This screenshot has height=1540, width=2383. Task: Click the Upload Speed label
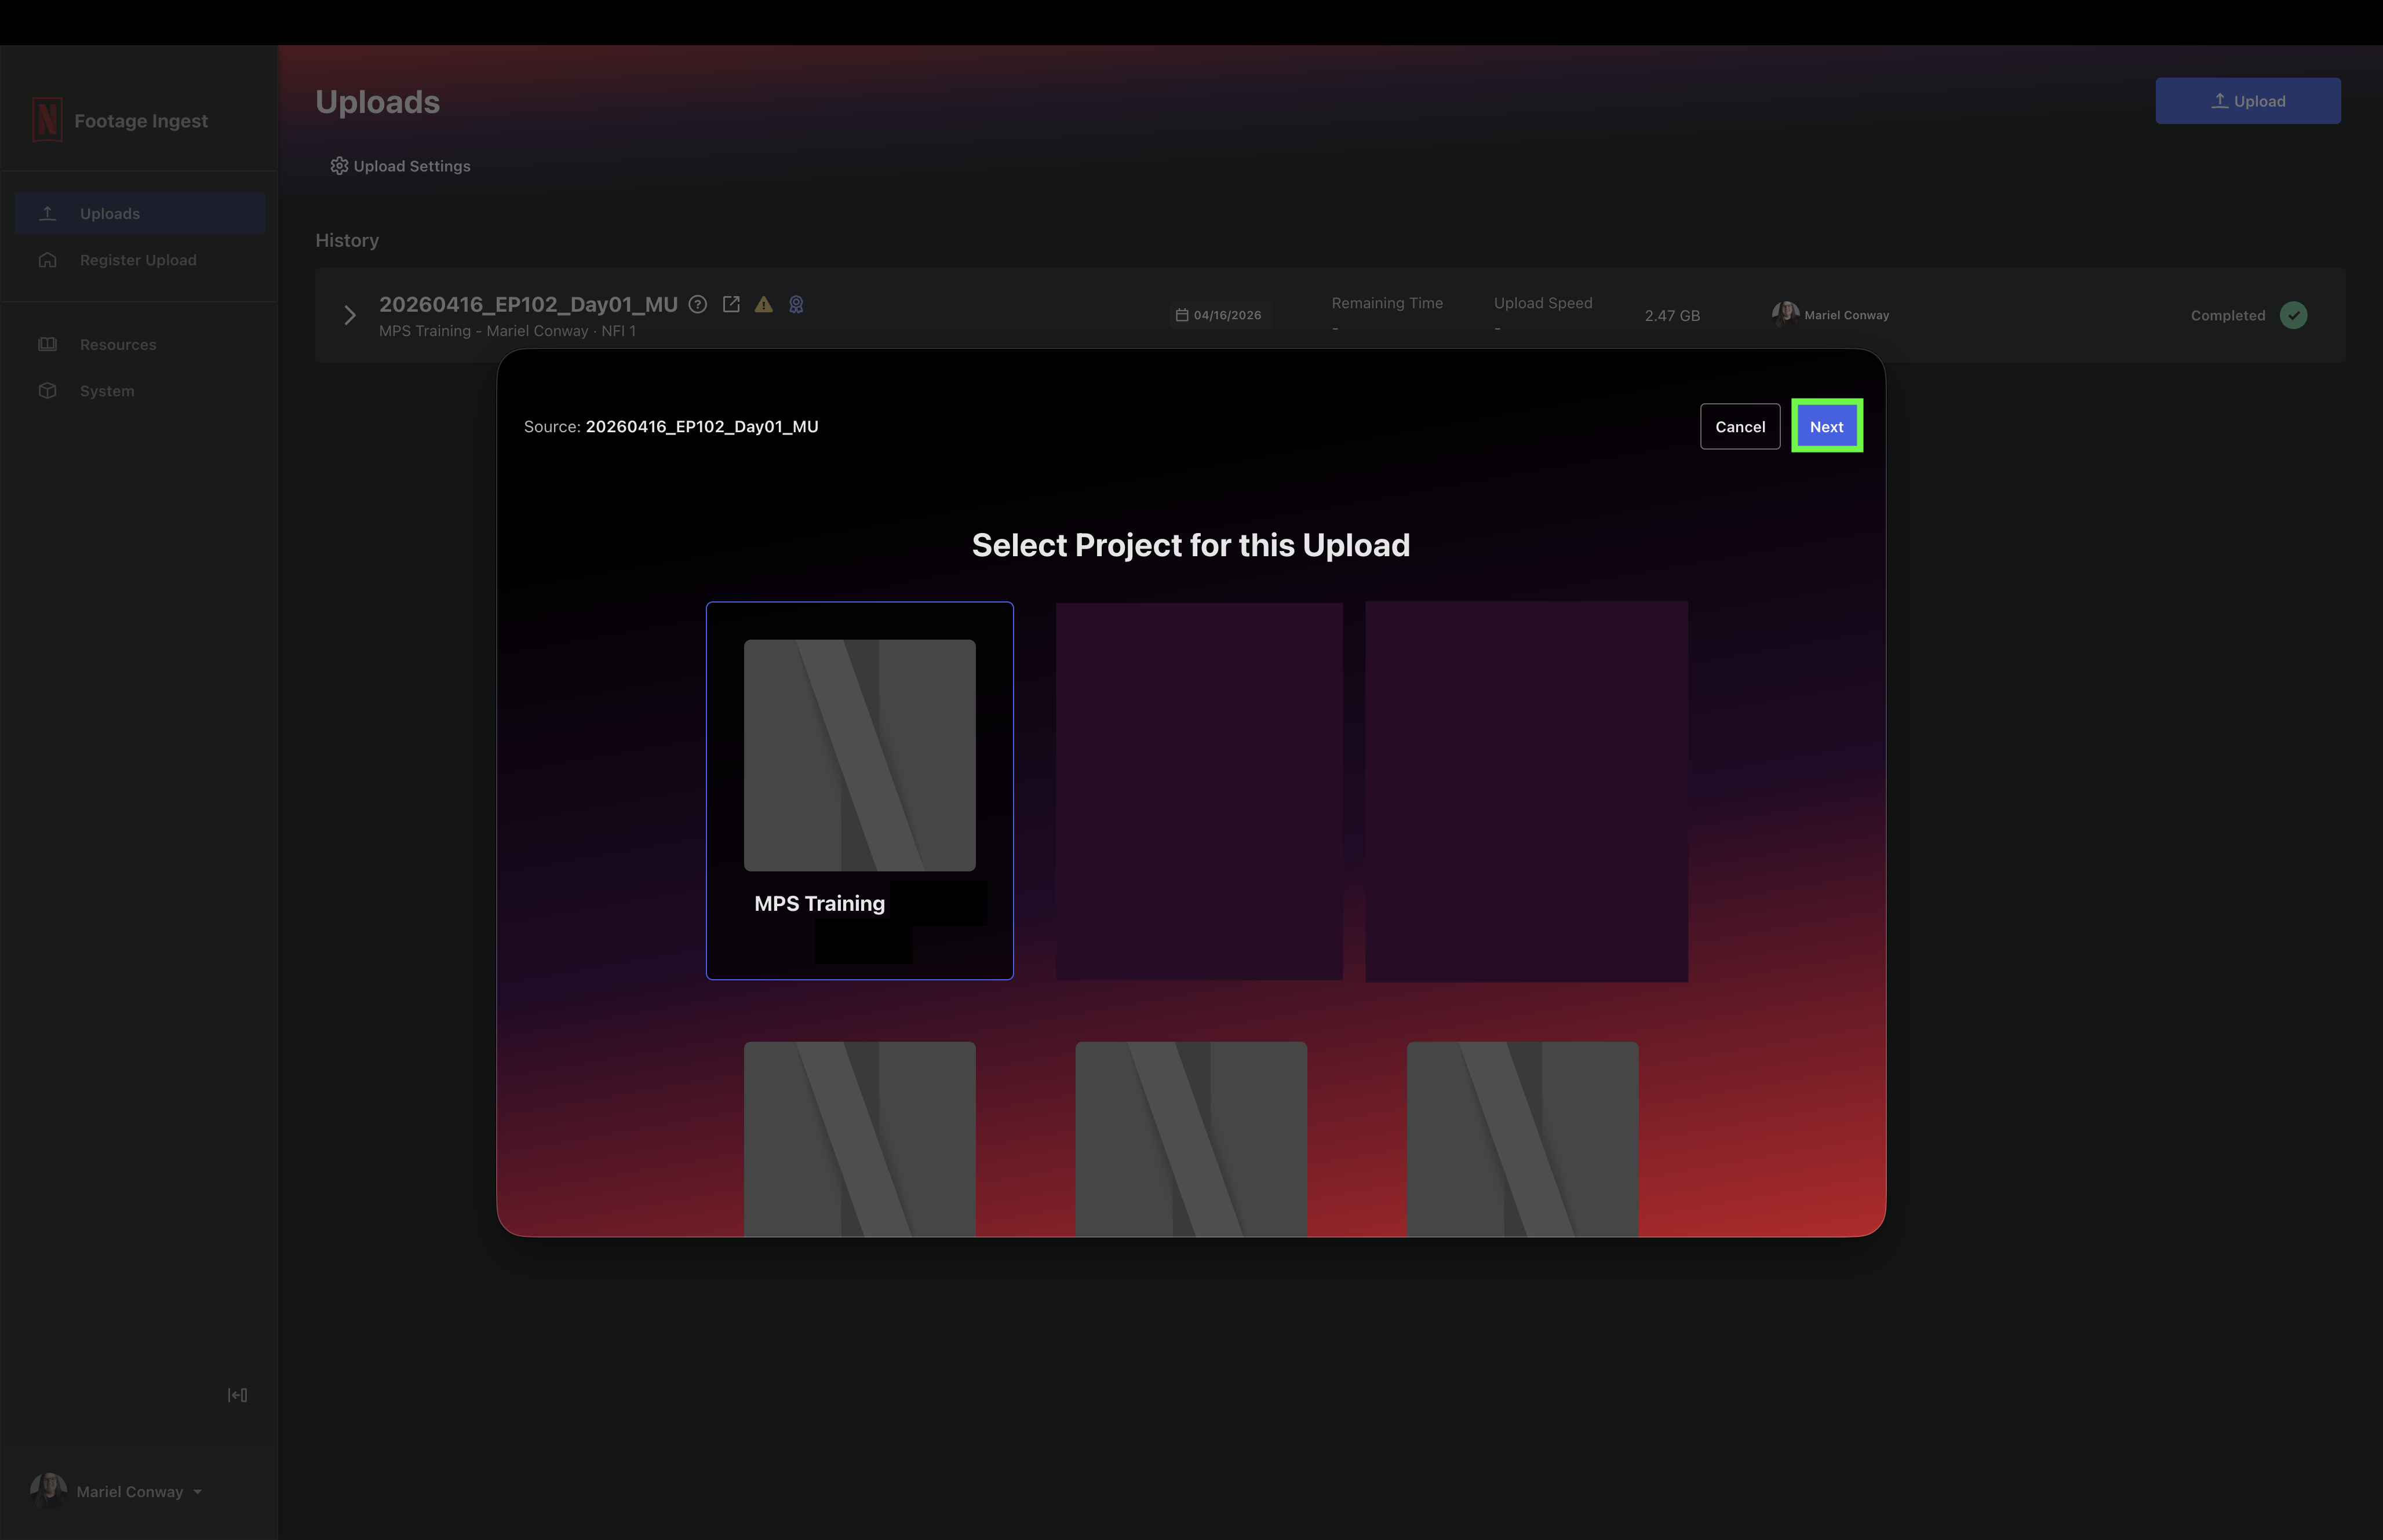pyautogui.click(x=1543, y=303)
